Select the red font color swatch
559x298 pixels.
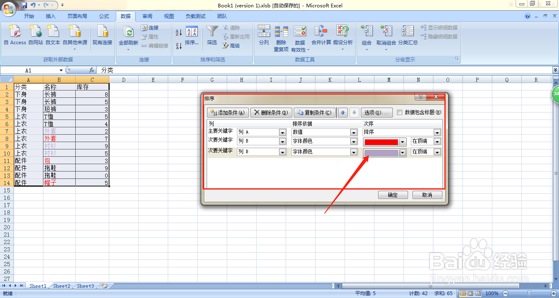tap(381, 142)
